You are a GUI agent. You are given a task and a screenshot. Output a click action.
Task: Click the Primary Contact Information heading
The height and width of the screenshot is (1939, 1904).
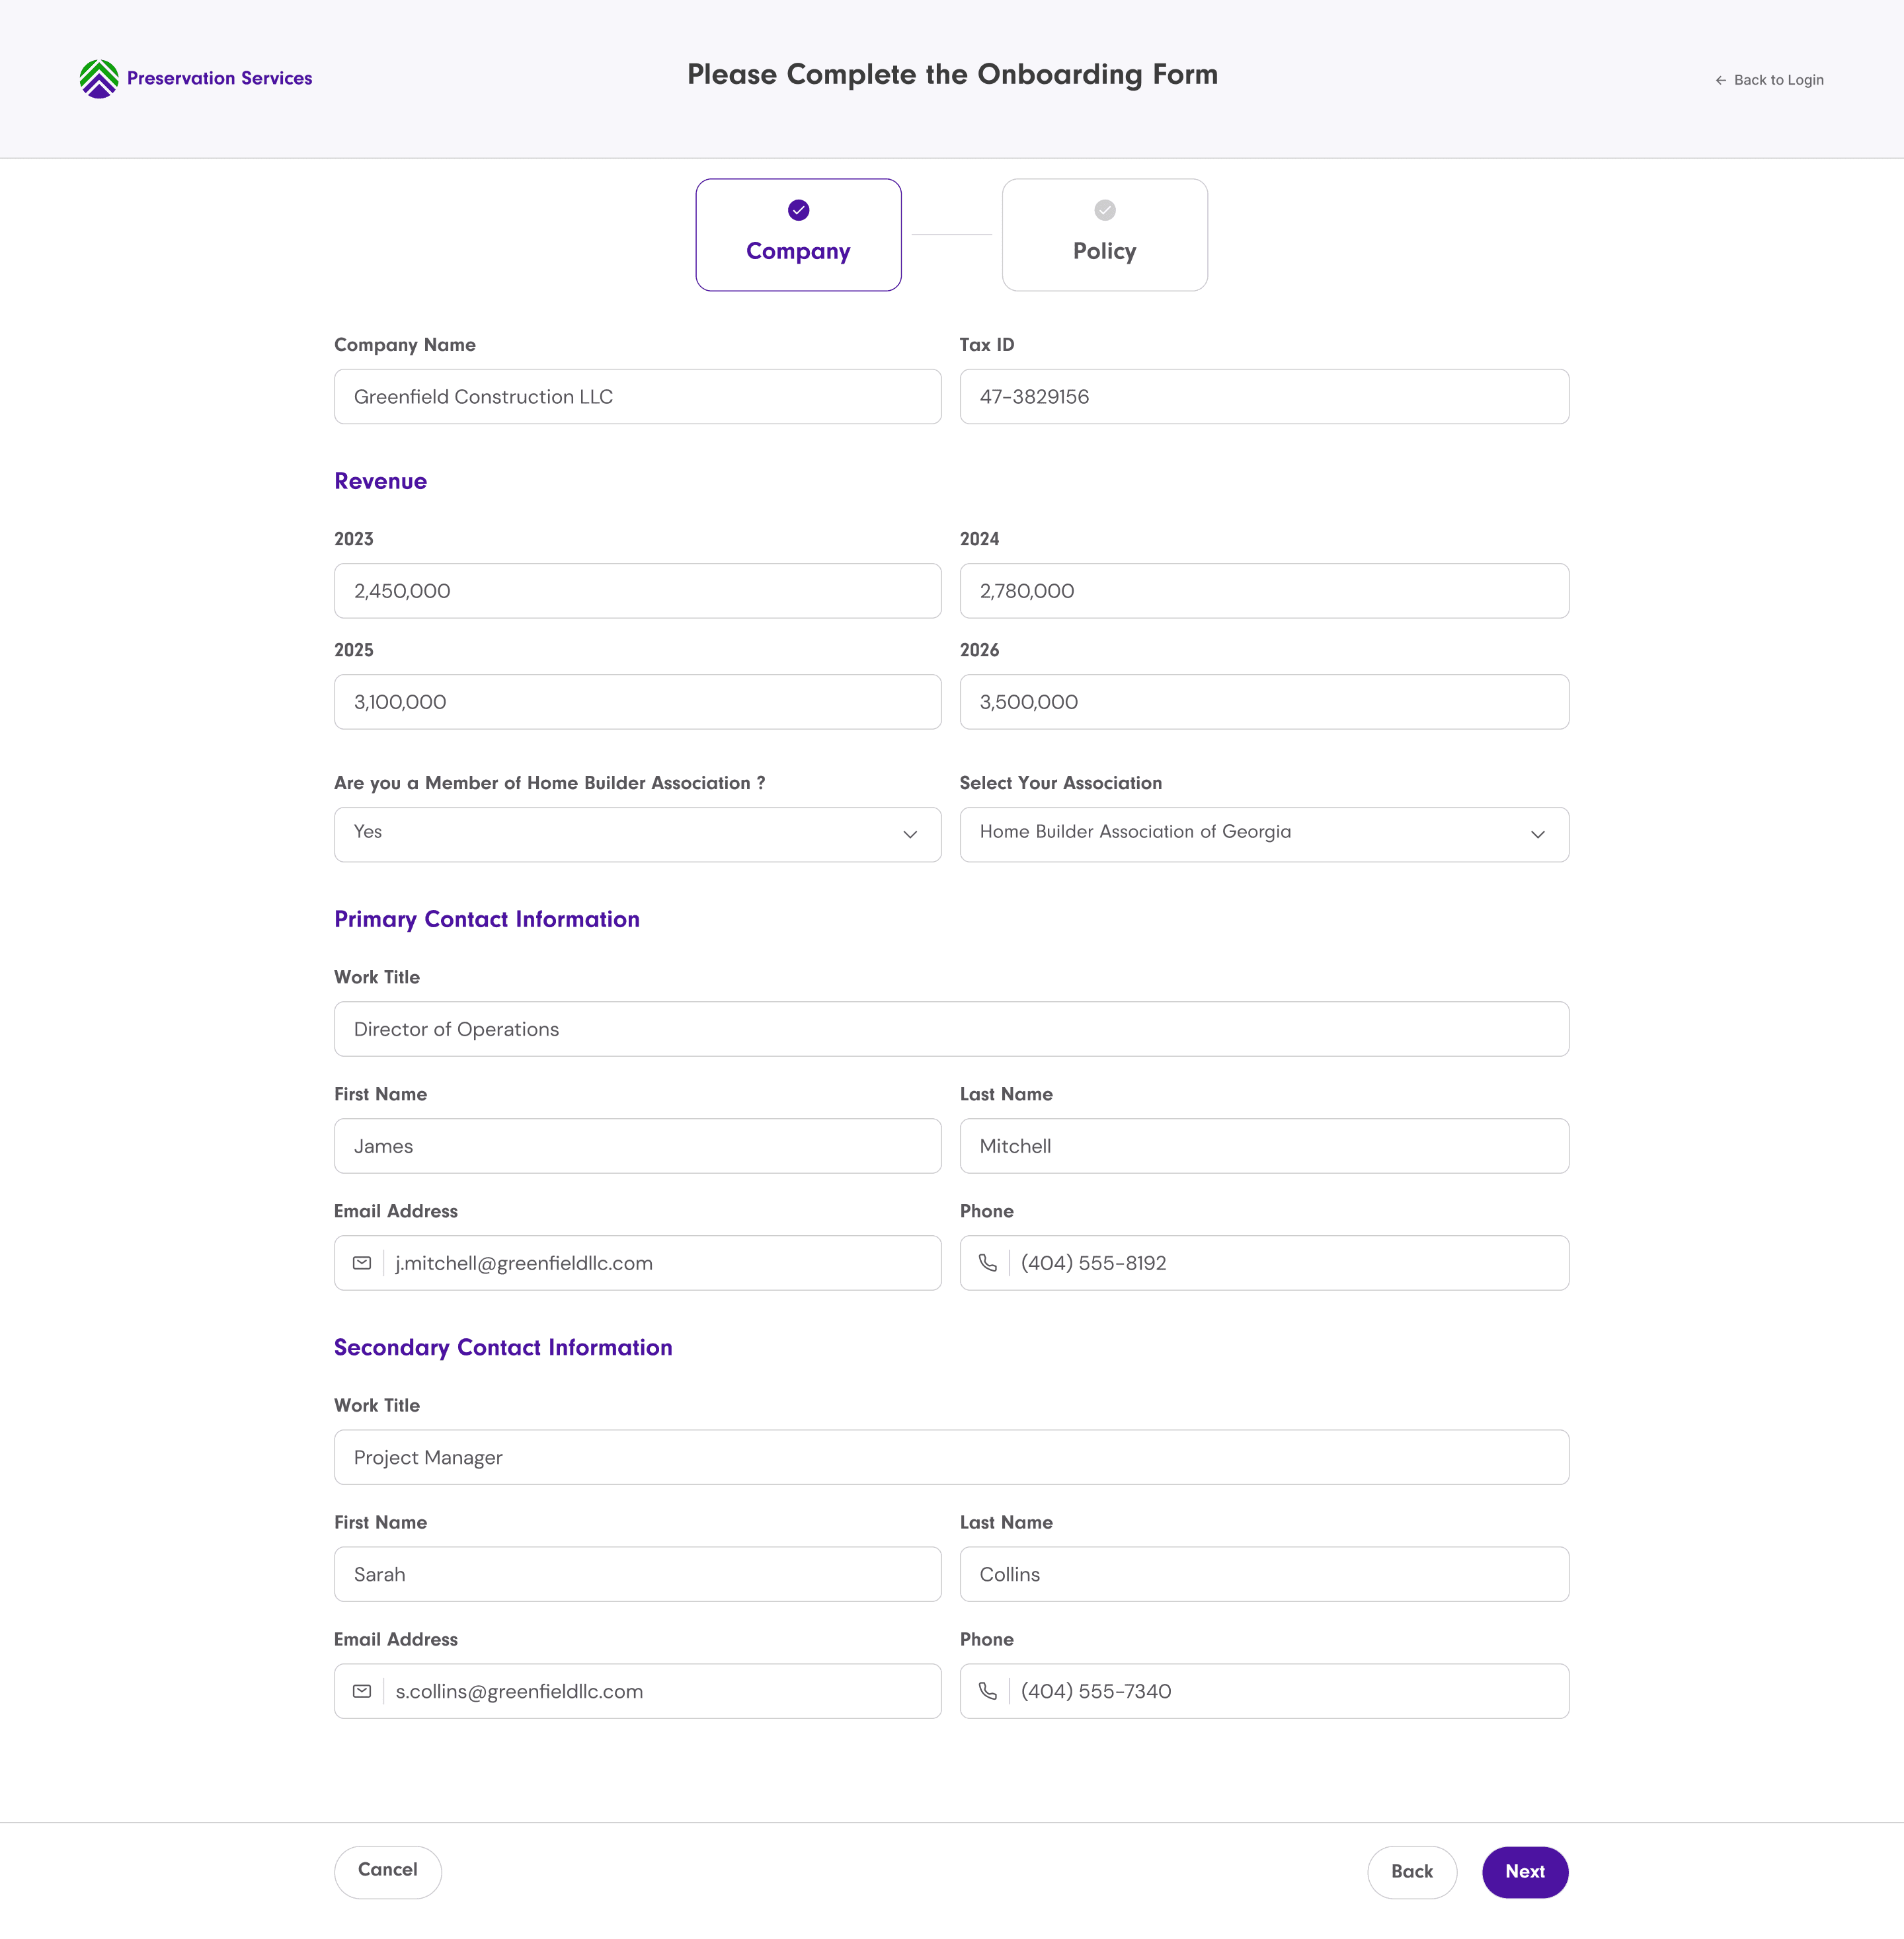tap(487, 919)
